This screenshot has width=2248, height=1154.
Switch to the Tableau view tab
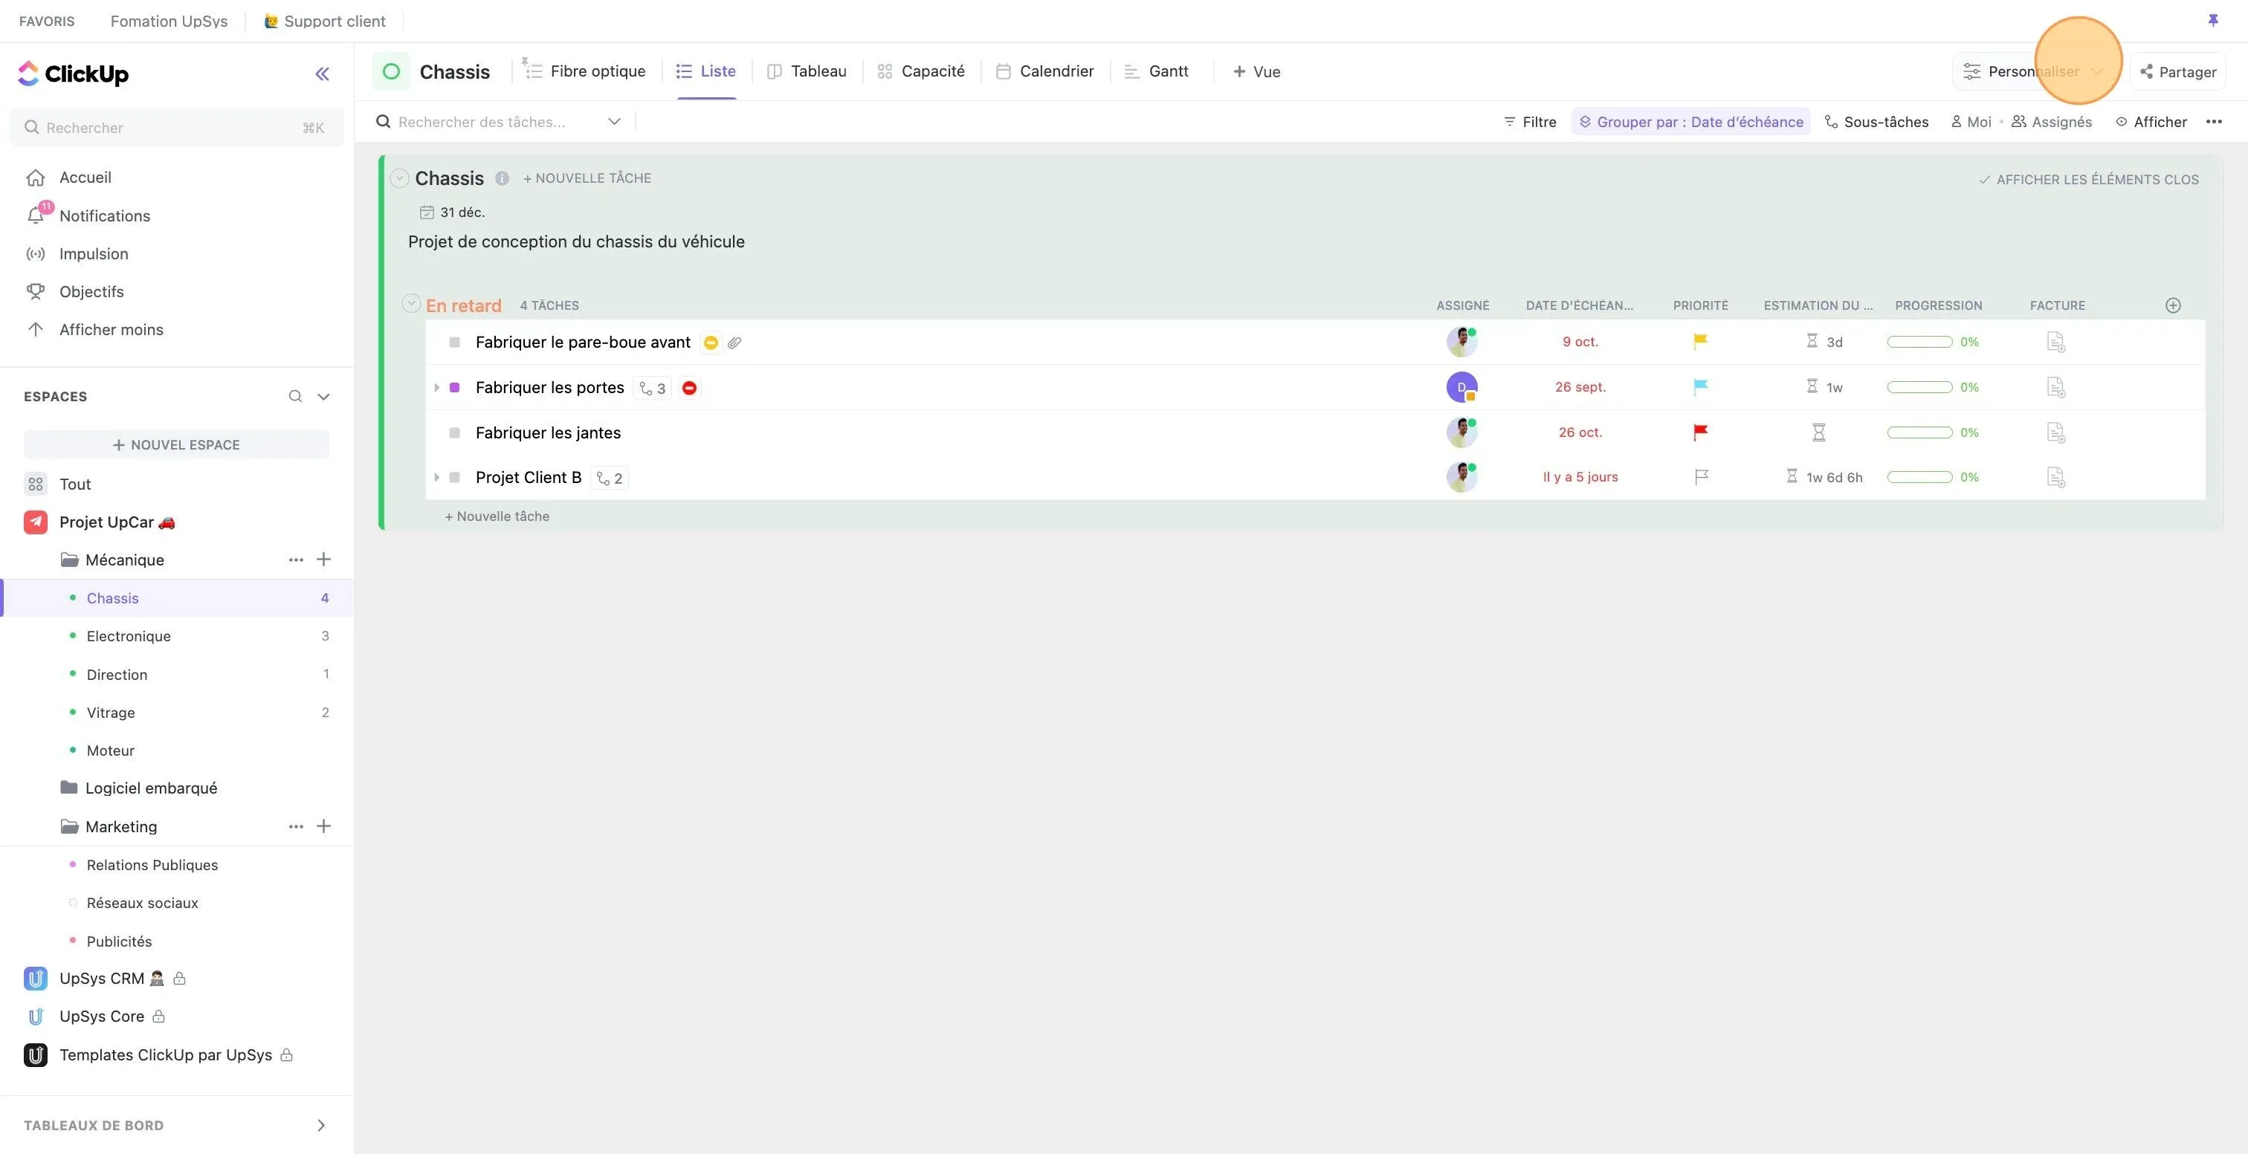[x=806, y=71]
